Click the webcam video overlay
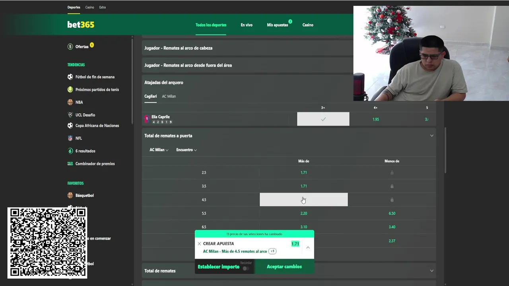 pyautogui.click(x=431, y=53)
